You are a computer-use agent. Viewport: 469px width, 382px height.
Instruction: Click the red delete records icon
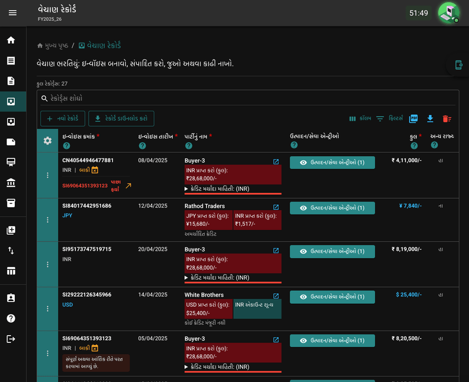click(447, 119)
